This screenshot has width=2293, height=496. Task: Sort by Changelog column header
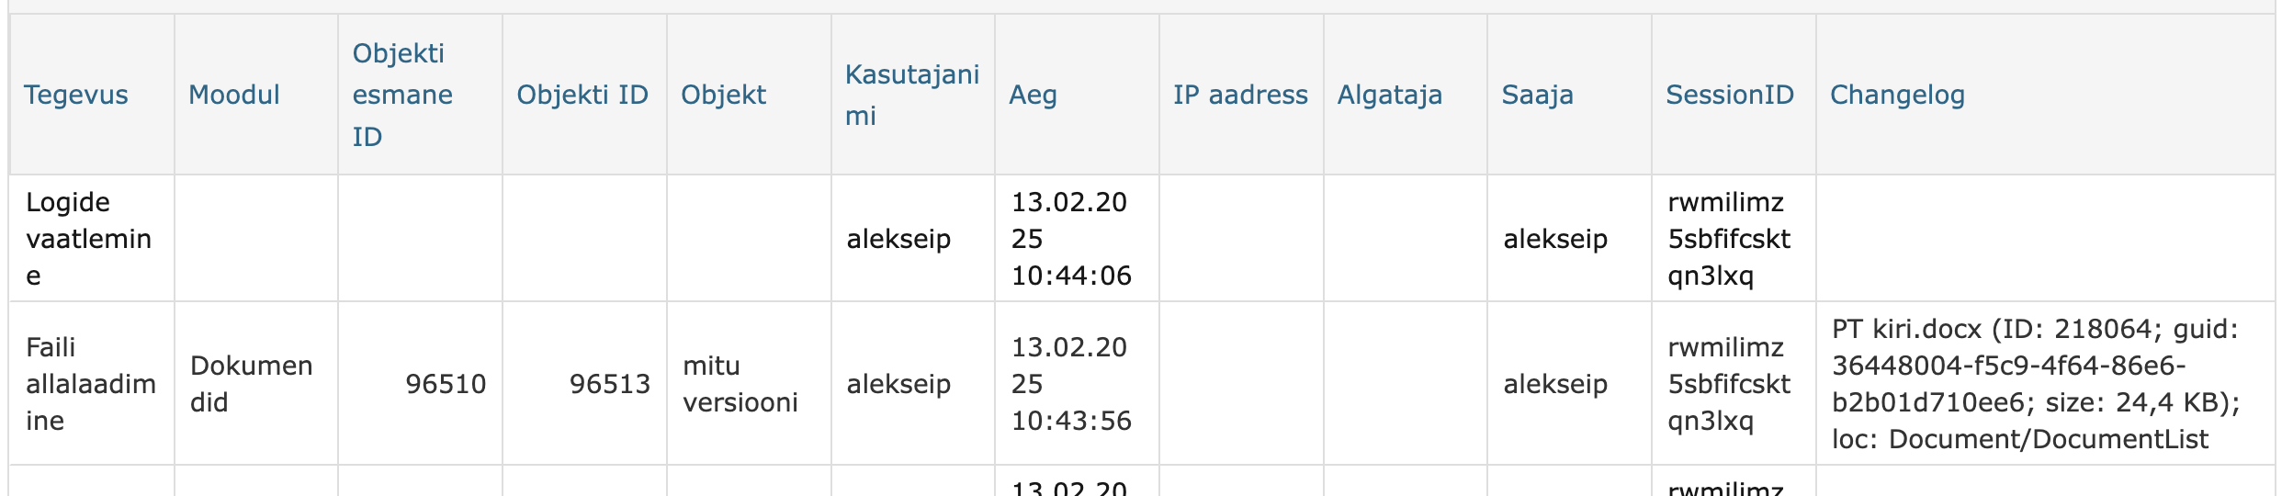[x=1897, y=95]
